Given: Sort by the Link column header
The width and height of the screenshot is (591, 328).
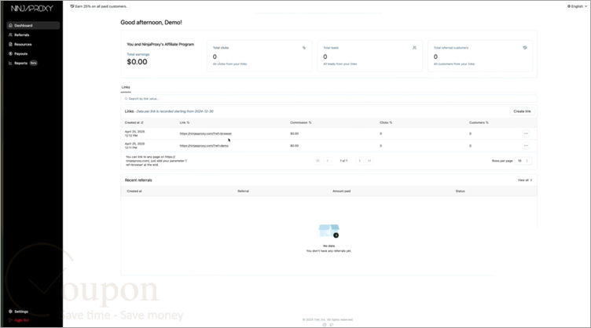Looking at the screenshot, I should [185, 122].
